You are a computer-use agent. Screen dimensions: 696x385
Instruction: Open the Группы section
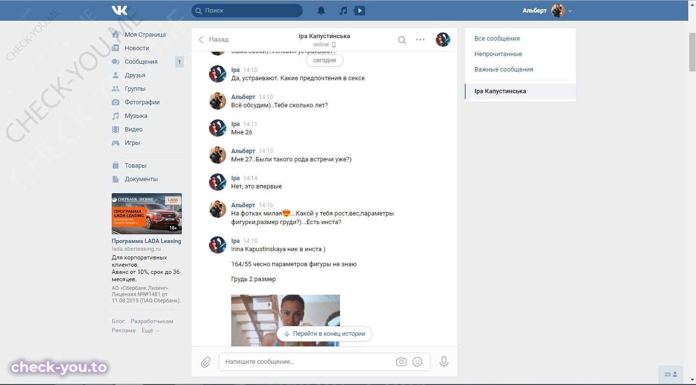[135, 89]
